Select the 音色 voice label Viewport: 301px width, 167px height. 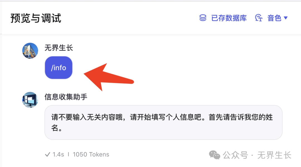click(274, 18)
